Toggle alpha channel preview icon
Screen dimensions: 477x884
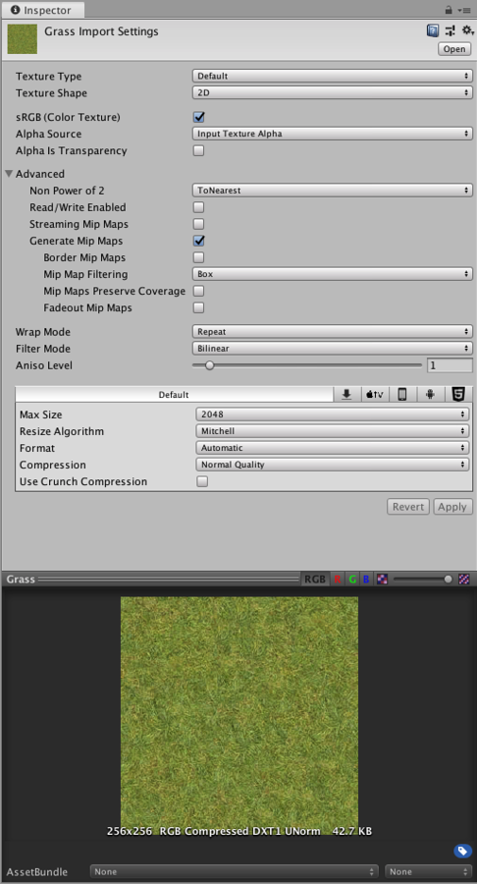click(x=383, y=579)
